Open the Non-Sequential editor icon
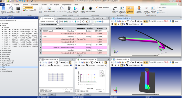Screen dimensions: 182x98 tap(49, 10)
